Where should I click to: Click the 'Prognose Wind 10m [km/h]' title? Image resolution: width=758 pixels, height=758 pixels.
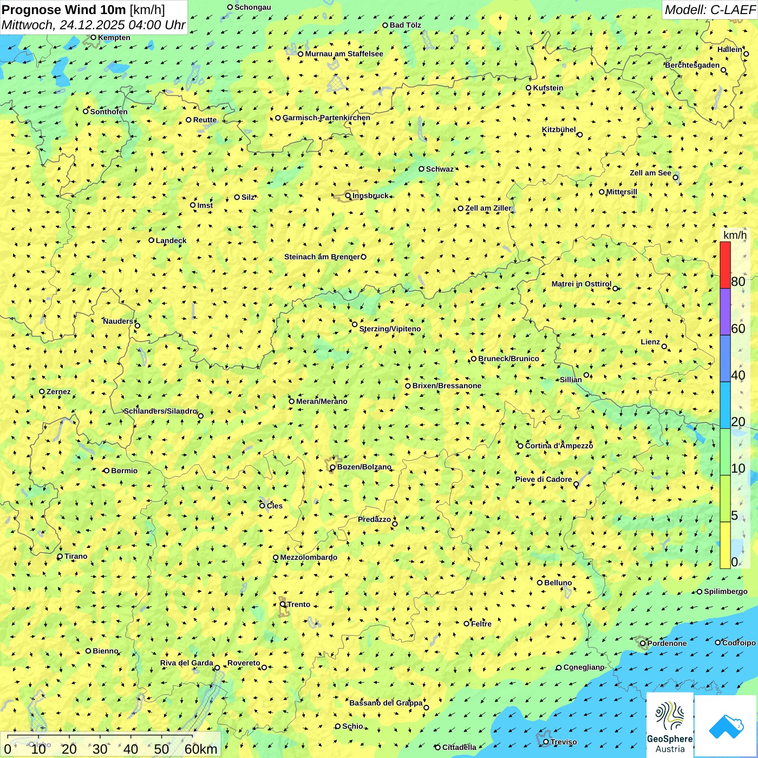coord(83,9)
